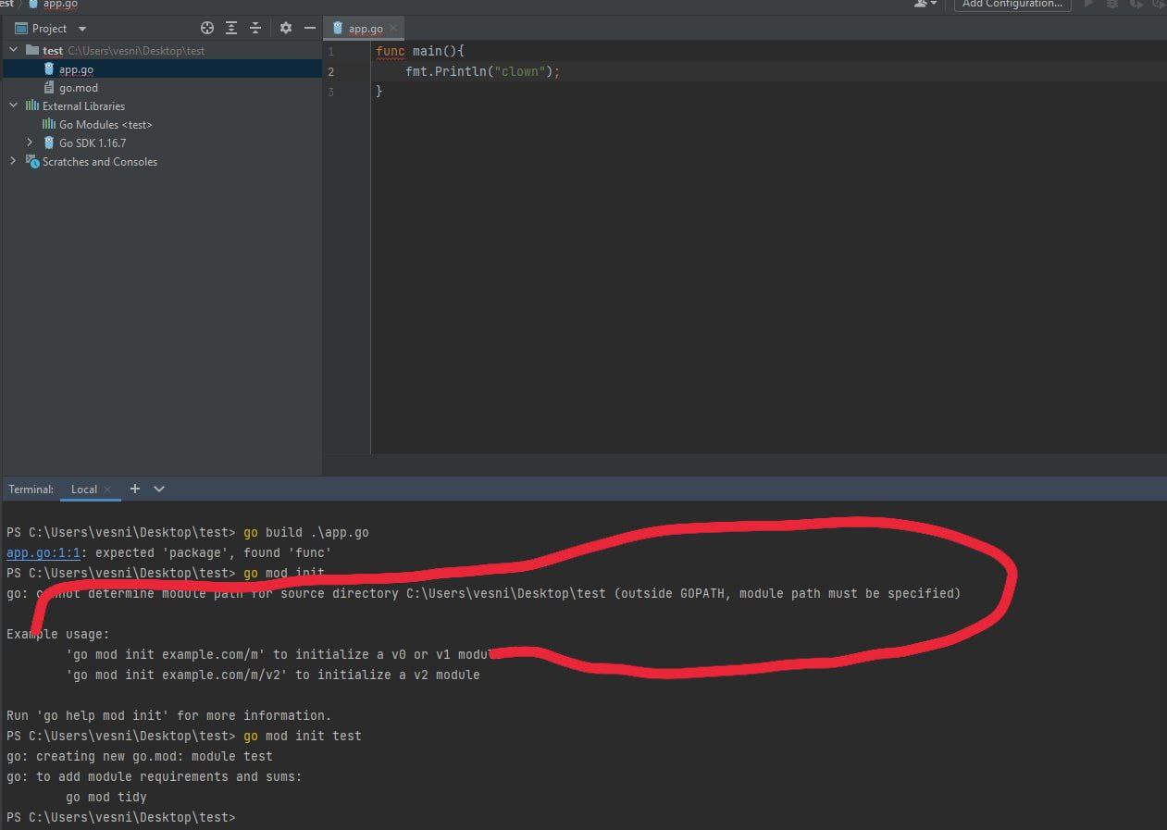Select the Local terminal tab
This screenshot has height=830, width=1167.
(x=83, y=489)
